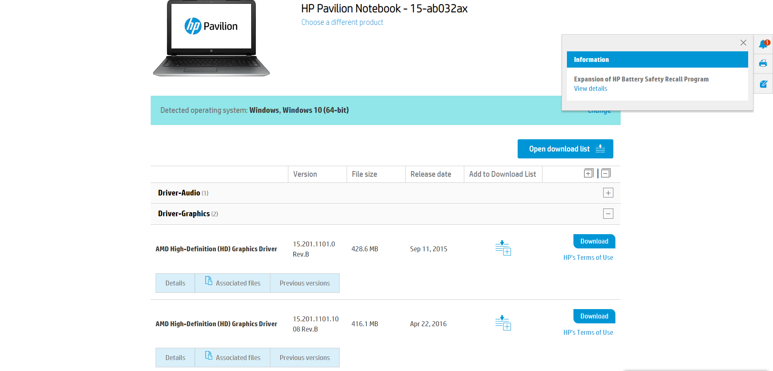Open Associated files for first AMD driver
This screenshot has width=773, height=371.
tap(233, 283)
